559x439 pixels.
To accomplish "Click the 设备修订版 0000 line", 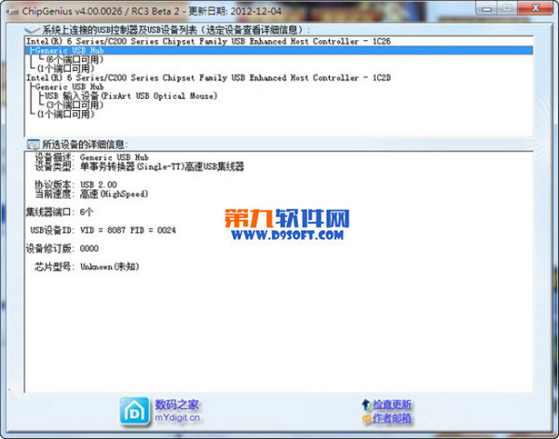I will (x=62, y=249).
